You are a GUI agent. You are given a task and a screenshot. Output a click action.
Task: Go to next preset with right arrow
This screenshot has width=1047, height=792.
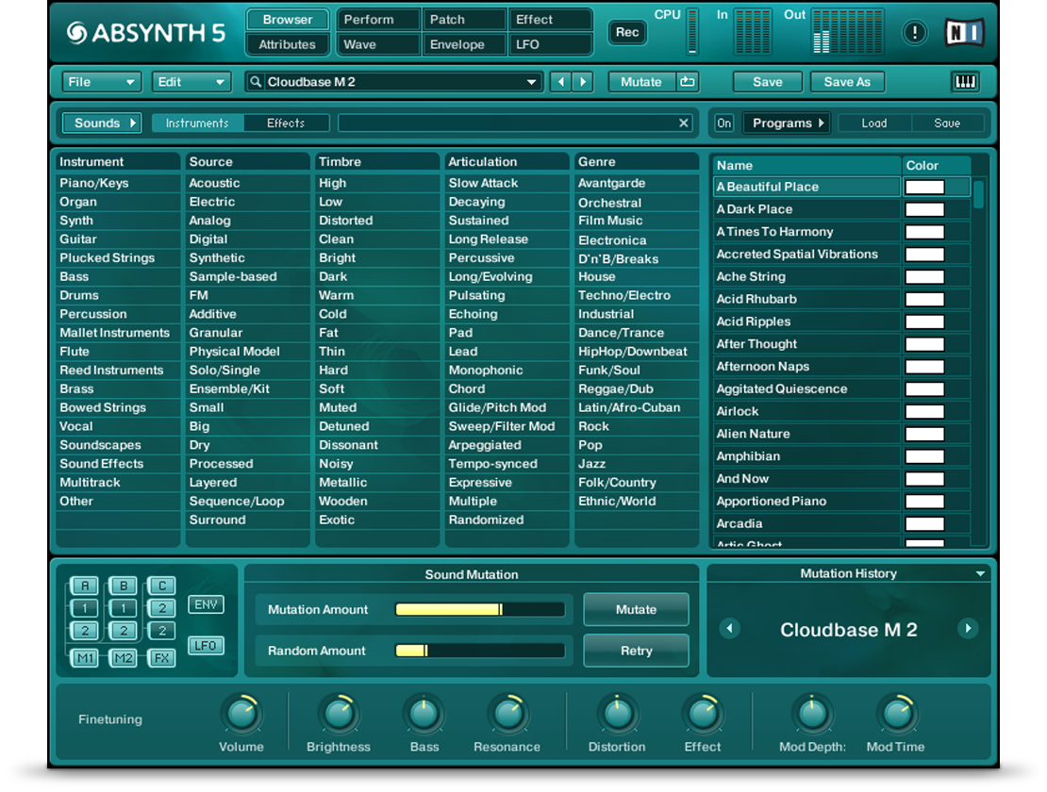583,82
